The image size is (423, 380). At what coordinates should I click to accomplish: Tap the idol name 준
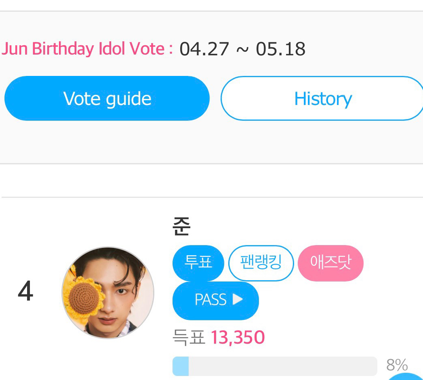coord(181,227)
